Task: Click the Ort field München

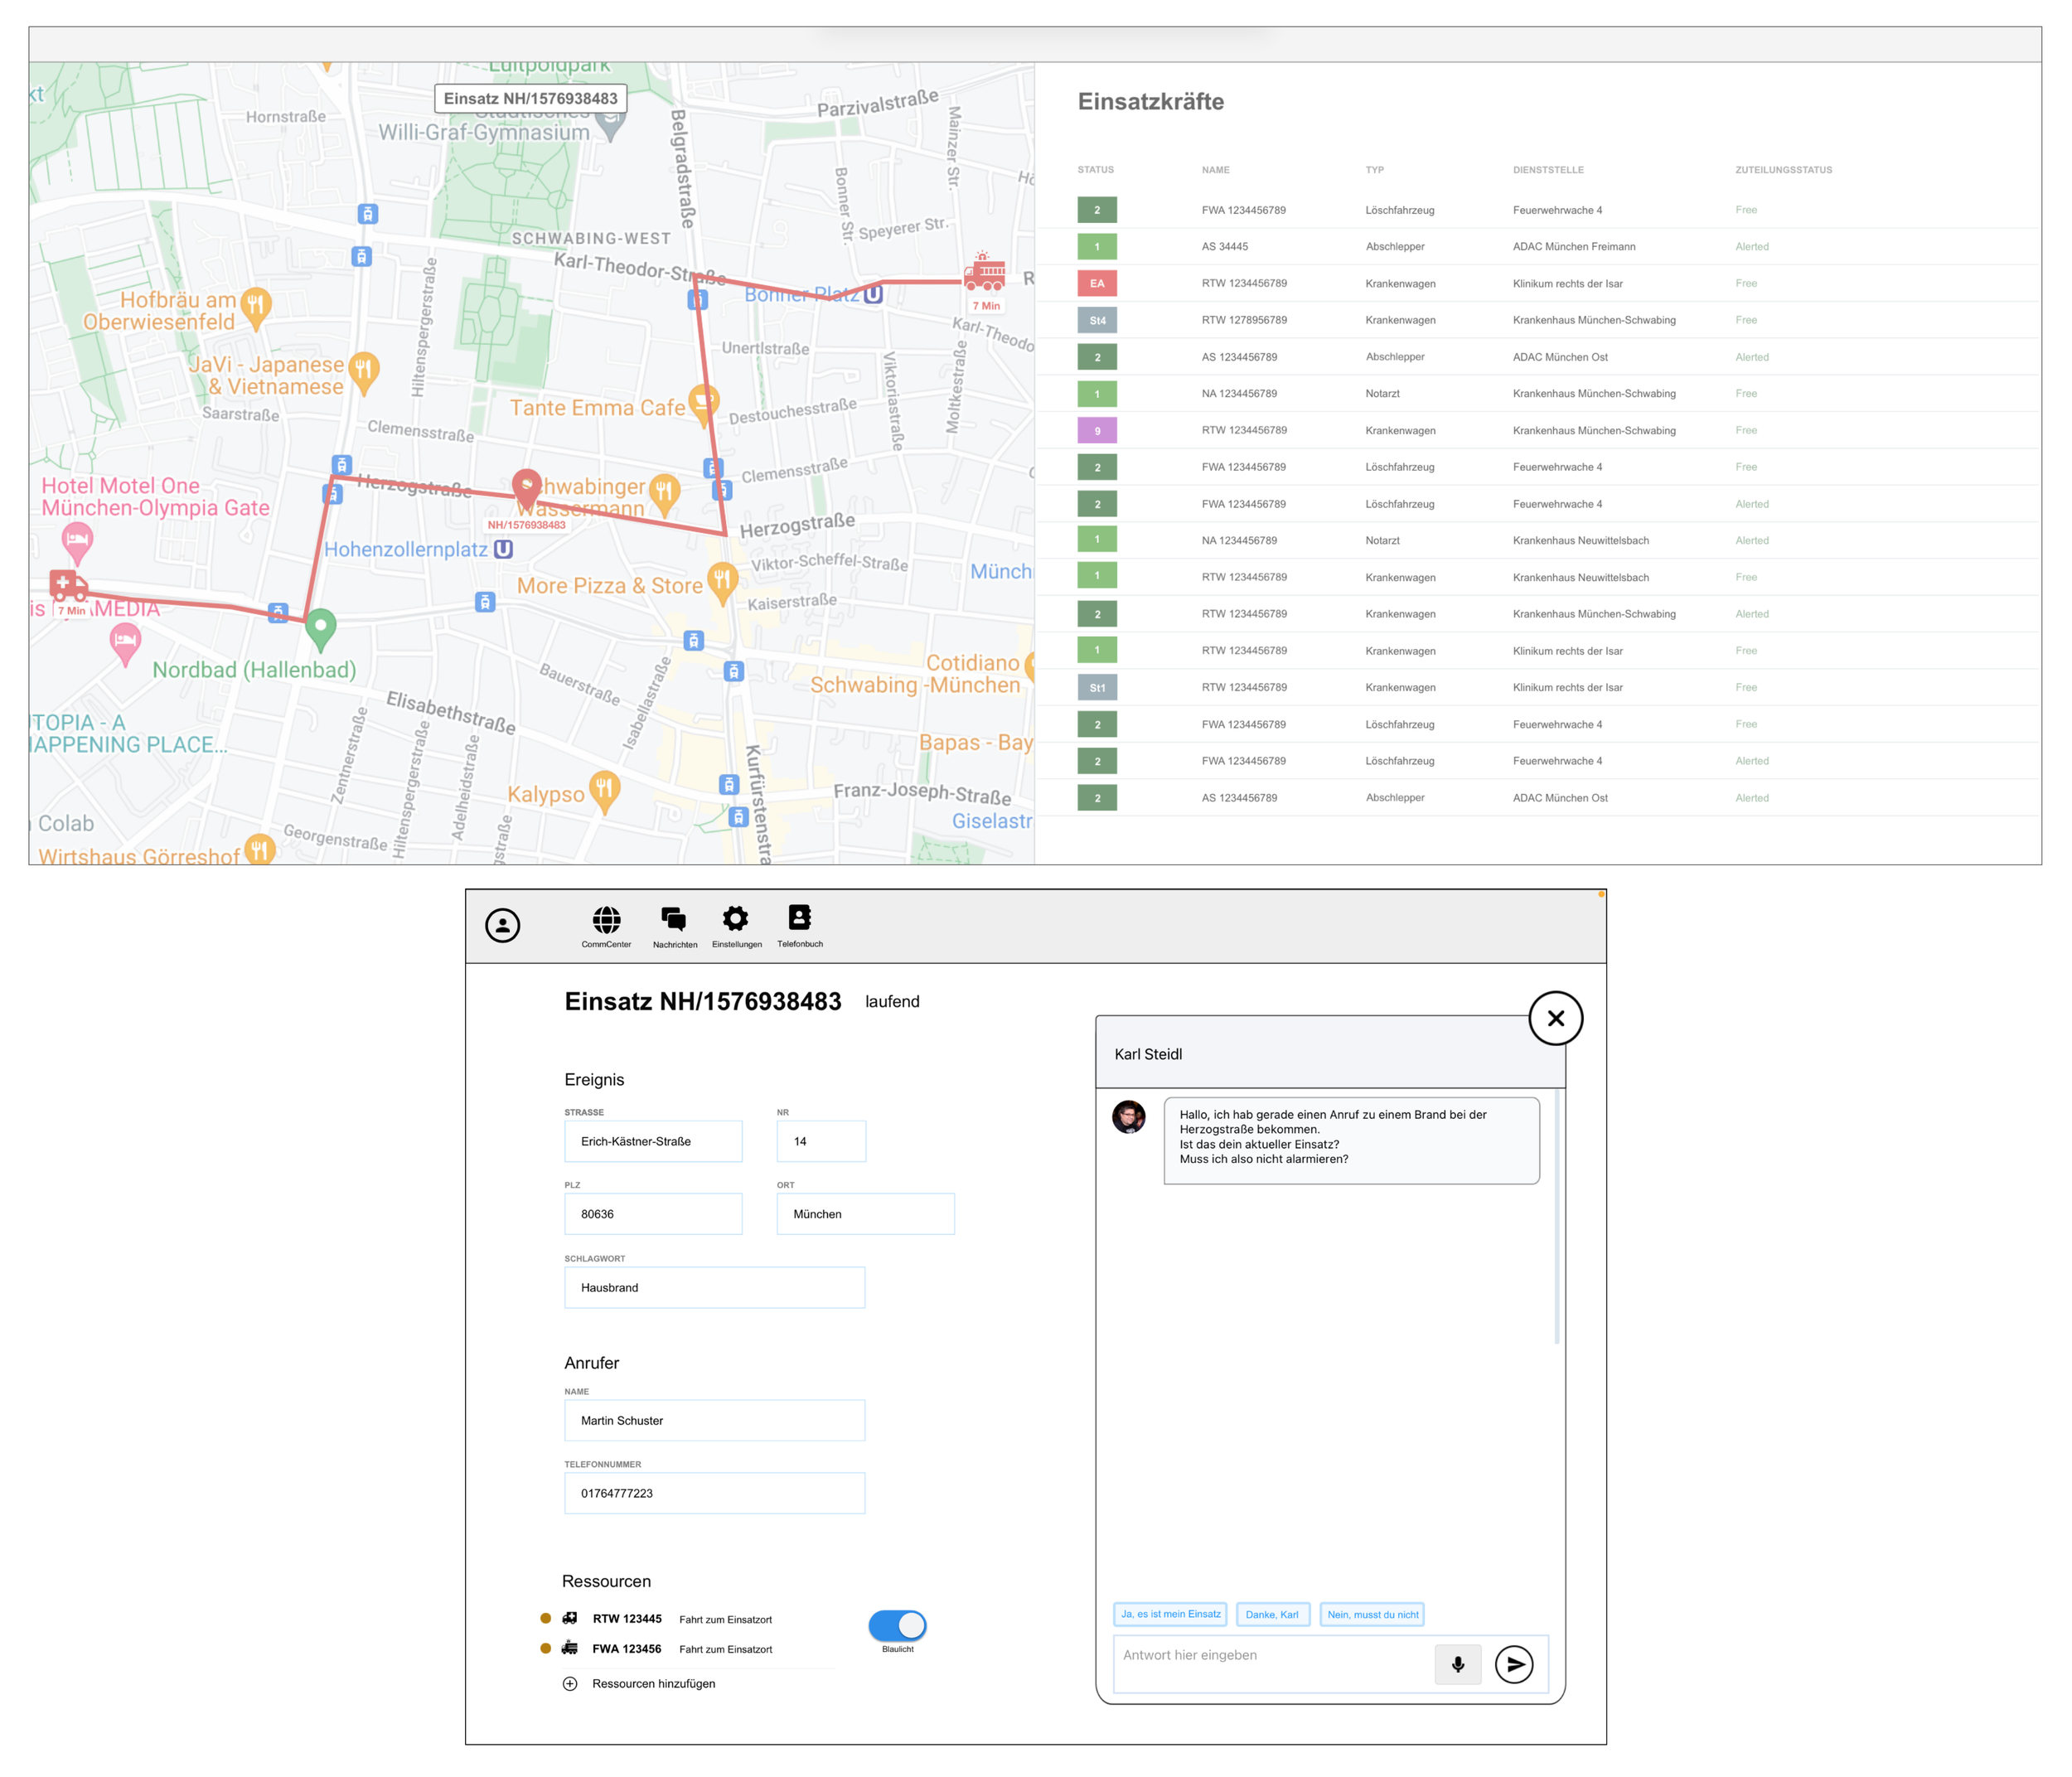Action: point(865,1214)
